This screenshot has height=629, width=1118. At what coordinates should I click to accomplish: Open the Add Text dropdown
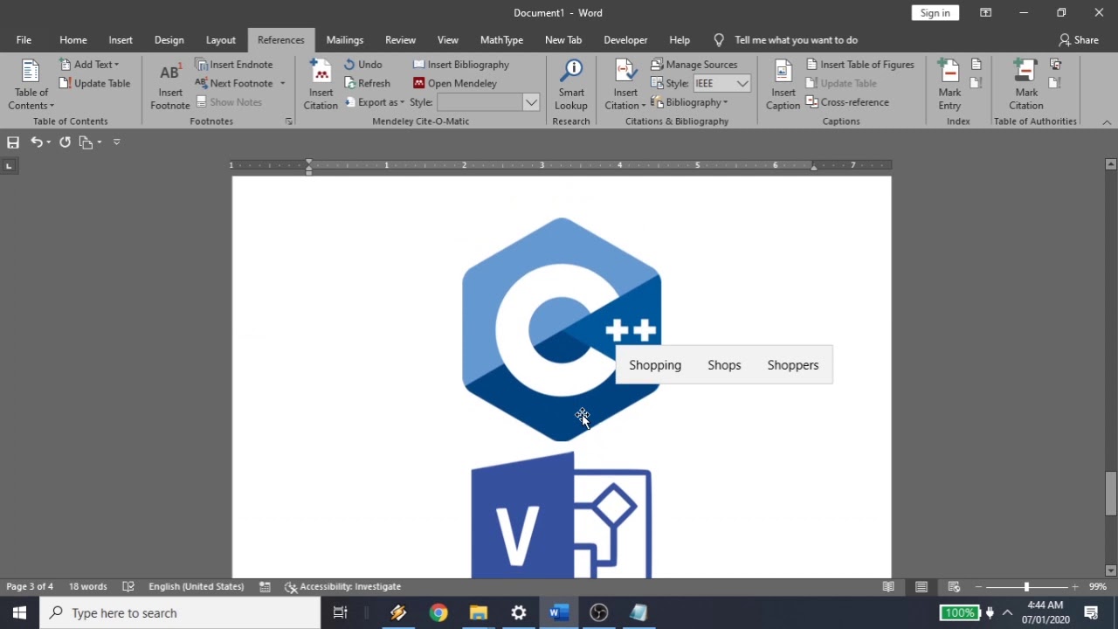click(x=89, y=65)
